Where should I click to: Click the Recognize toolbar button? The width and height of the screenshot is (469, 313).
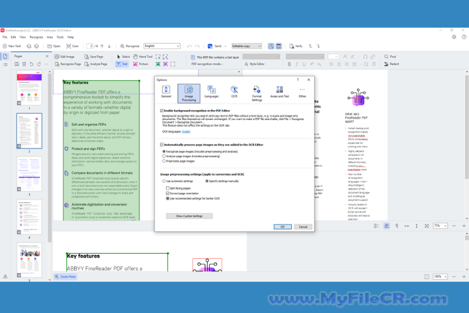click(130, 46)
